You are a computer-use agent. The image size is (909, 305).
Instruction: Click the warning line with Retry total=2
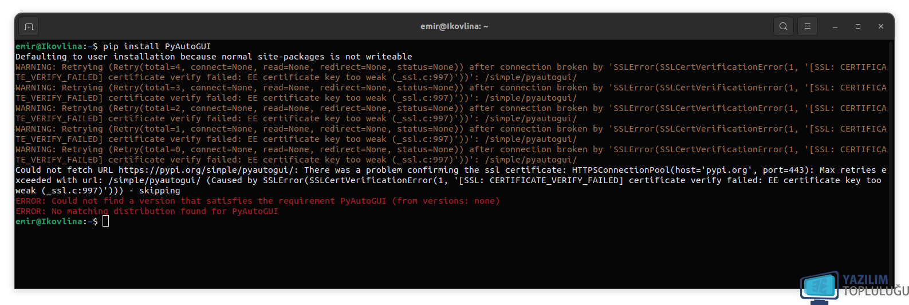451,108
